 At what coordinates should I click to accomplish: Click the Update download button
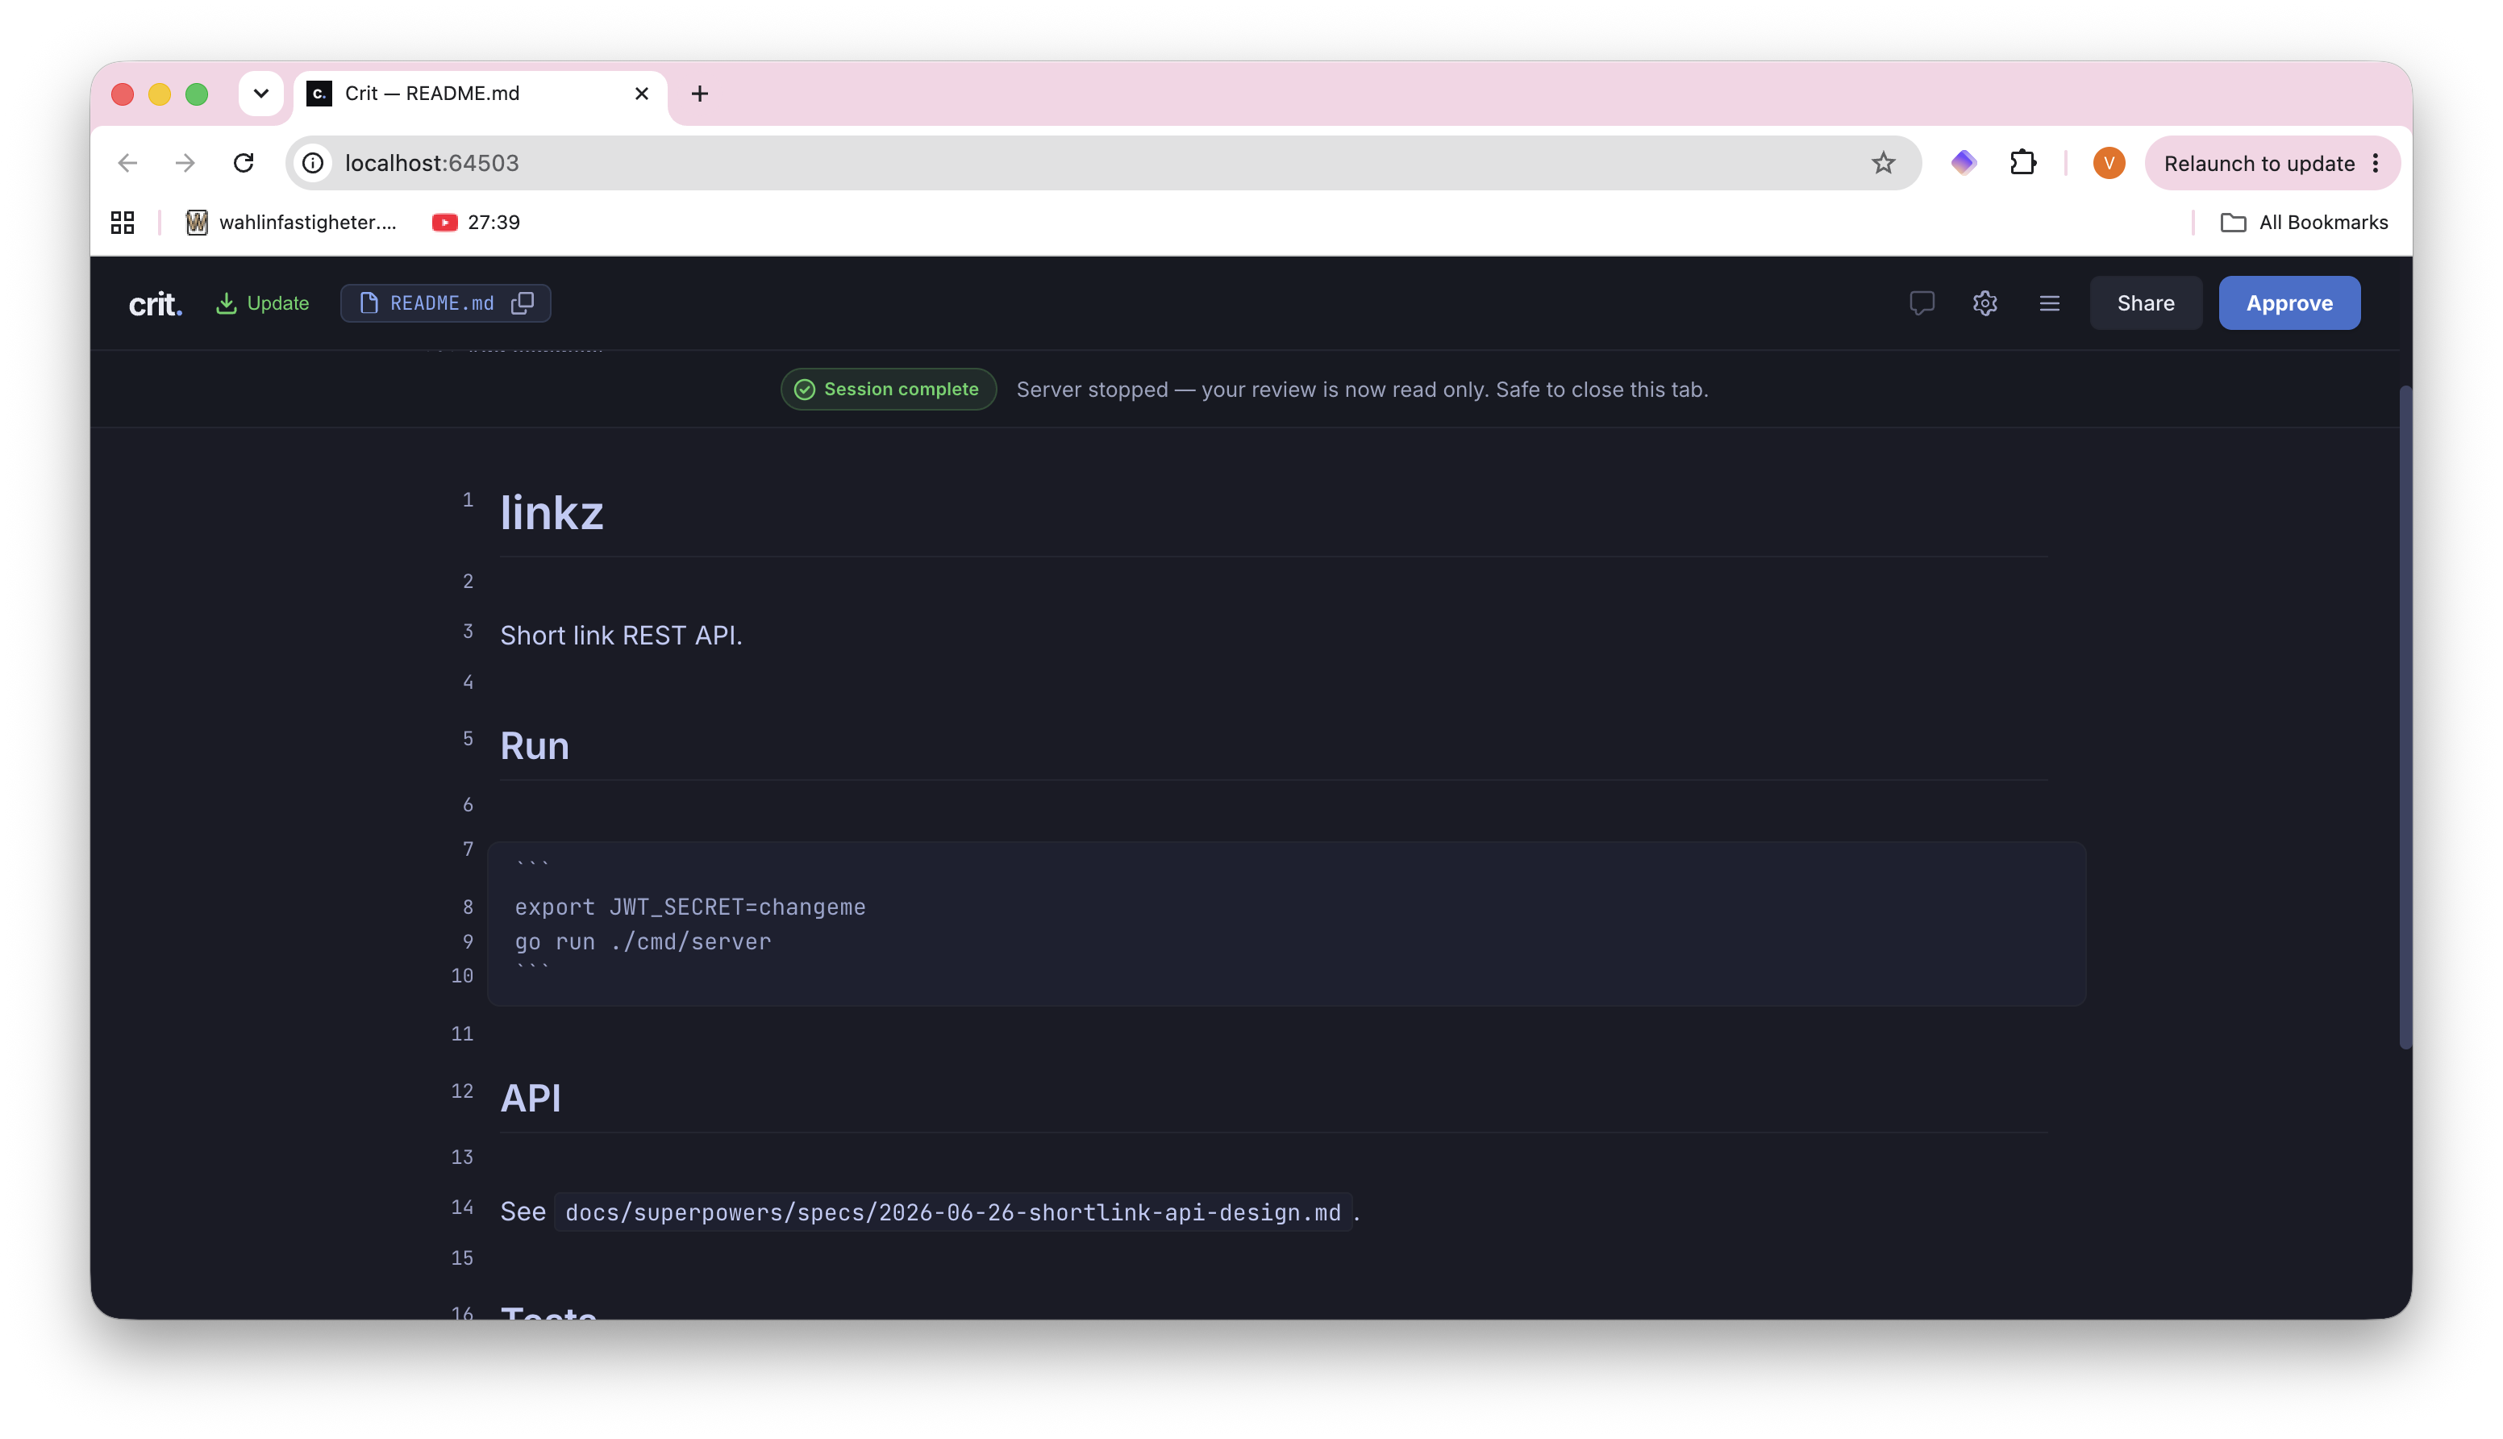[x=263, y=303]
